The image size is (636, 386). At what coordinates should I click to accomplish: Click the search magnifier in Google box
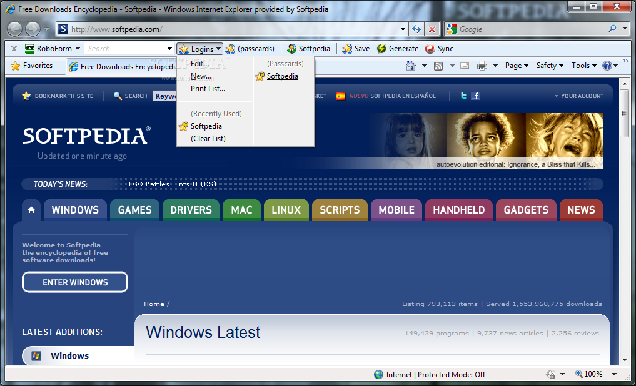point(612,29)
